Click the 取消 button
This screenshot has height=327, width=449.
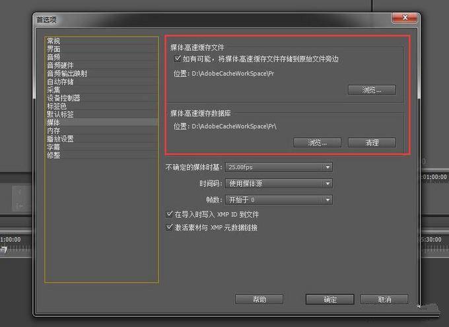(384, 299)
